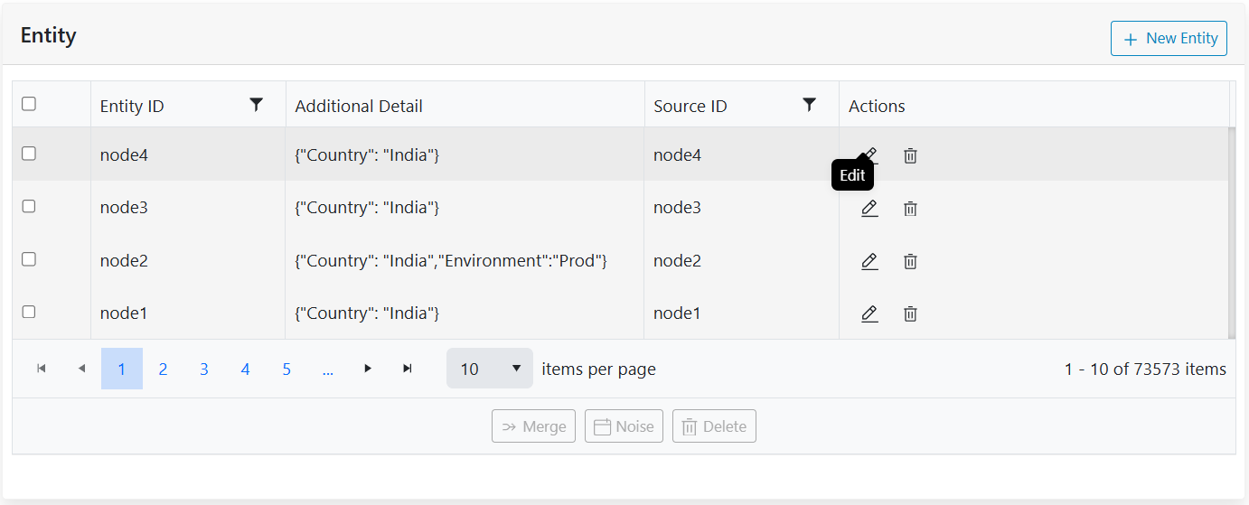Screen dimensions: 1249x505
Task: Tick the select-all header checkbox
Action: coord(29,104)
